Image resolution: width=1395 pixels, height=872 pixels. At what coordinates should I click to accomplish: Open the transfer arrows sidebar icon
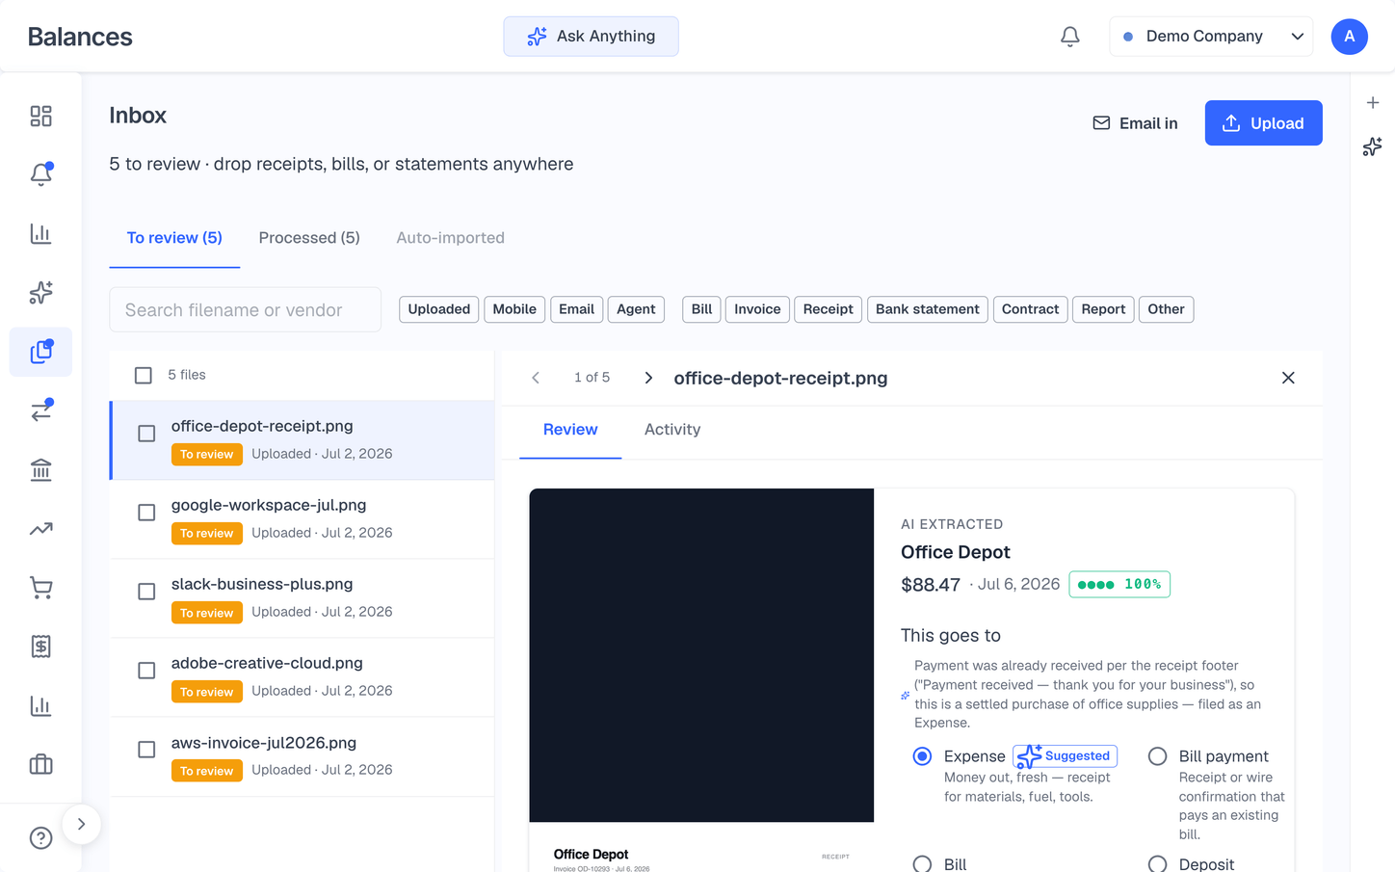pyautogui.click(x=40, y=410)
